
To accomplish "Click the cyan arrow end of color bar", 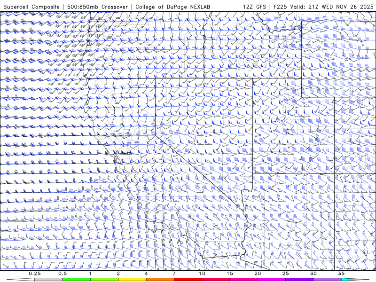I will [355, 280].
